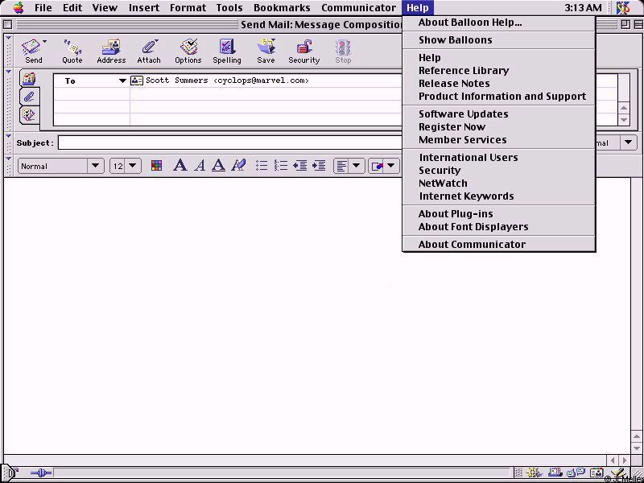Open the Normal paragraph style dropdown

click(x=61, y=166)
